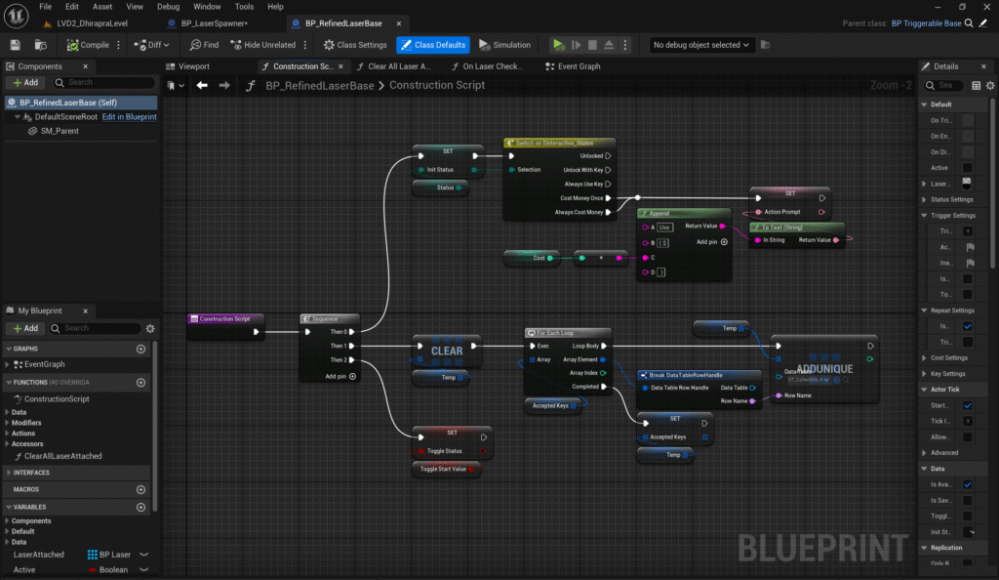The height and width of the screenshot is (580, 999).
Task: Expand the Accessors function category
Action: tap(7, 443)
